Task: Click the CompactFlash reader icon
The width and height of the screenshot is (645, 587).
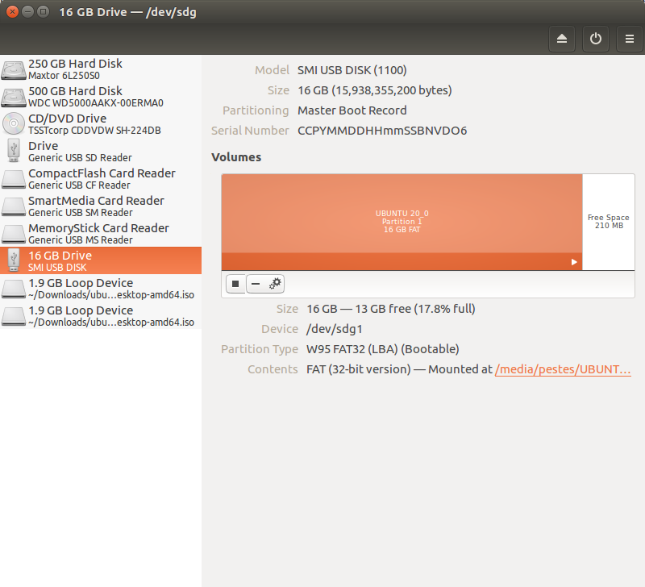Action: coord(14,180)
